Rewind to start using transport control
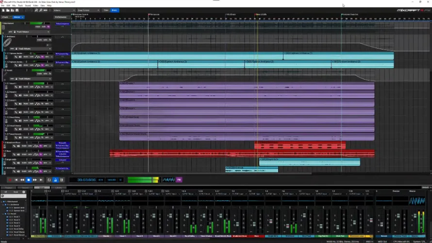Screen dimensions: 432x243 coord(16,180)
